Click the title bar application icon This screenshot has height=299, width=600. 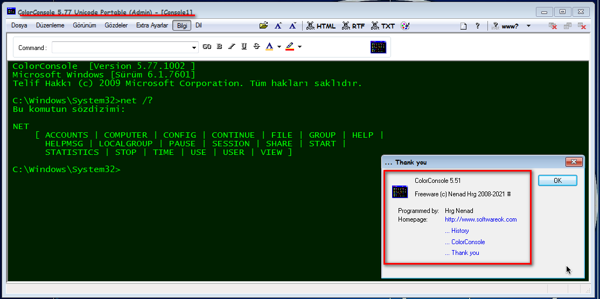11,11
